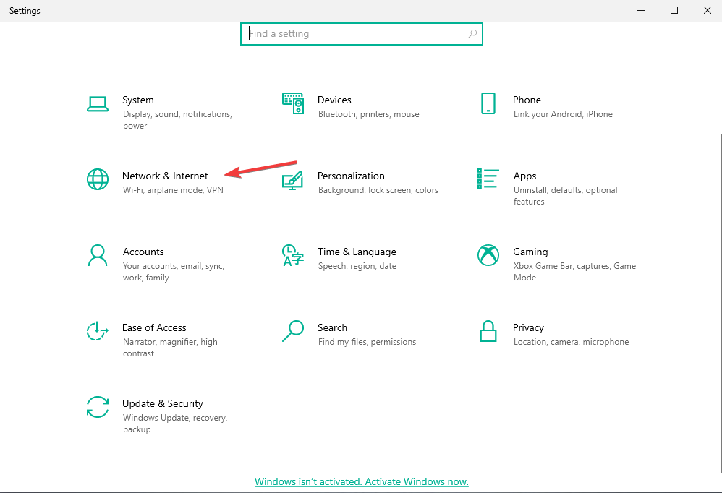
Task: Open Search settings via magnifier icon
Action: coord(293,331)
